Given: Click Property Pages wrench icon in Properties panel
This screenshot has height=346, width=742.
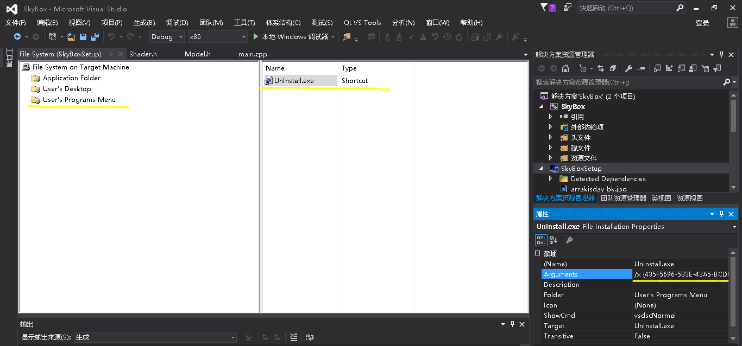Looking at the screenshot, I should click(x=569, y=240).
